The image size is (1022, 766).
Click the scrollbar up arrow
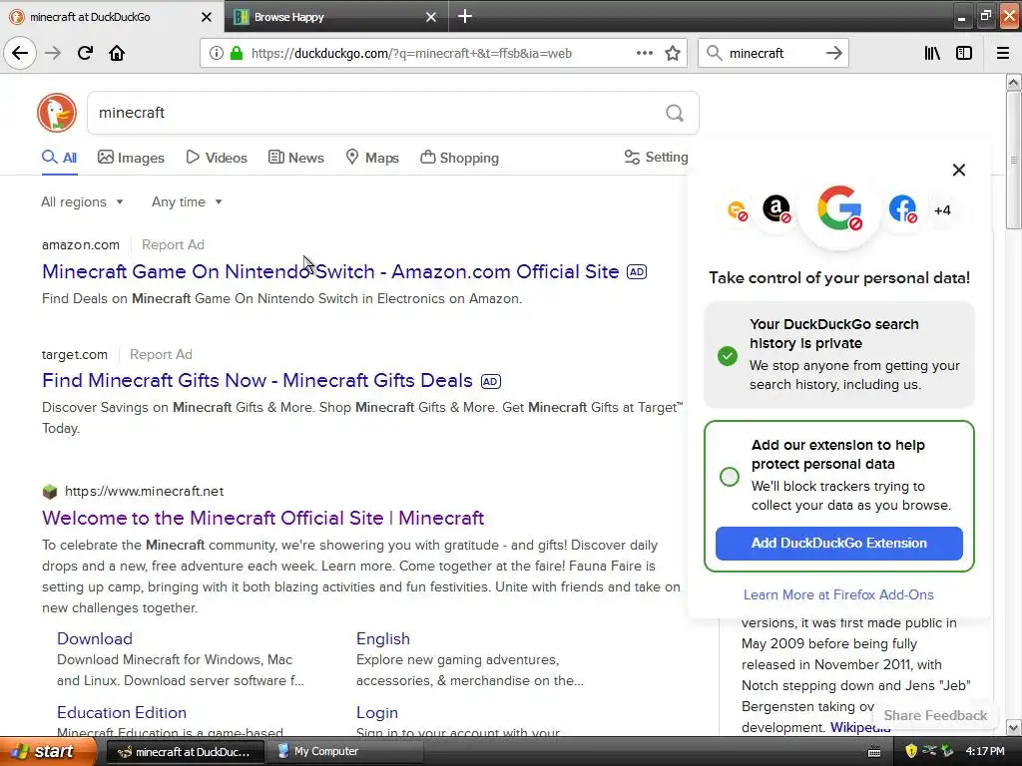pos(1013,82)
